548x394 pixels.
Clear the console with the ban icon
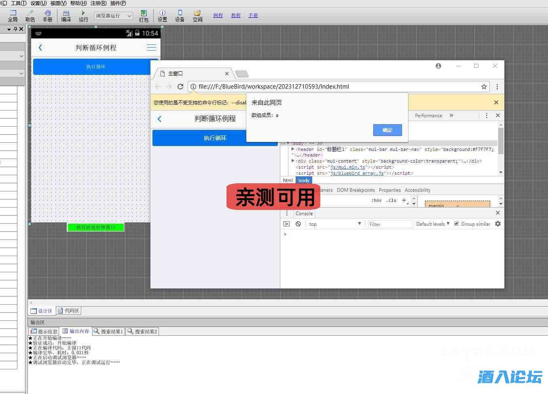[x=298, y=224]
